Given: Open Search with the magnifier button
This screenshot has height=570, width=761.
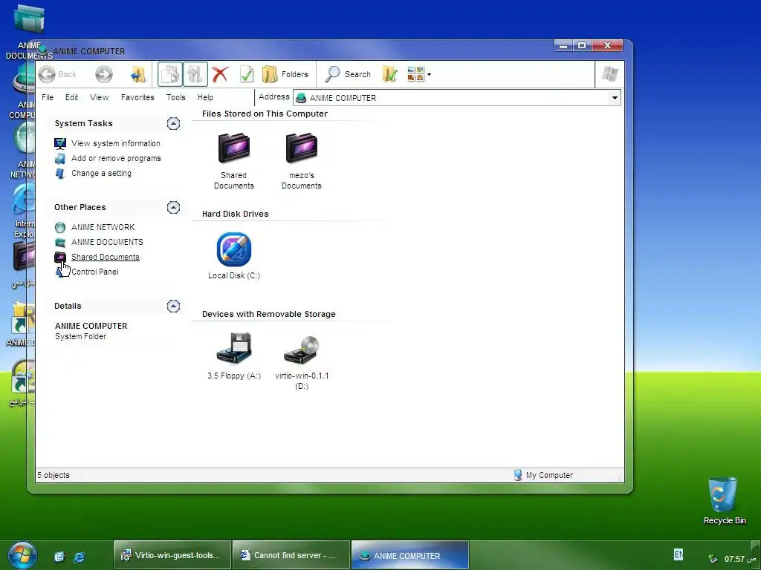Looking at the screenshot, I should pos(348,74).
